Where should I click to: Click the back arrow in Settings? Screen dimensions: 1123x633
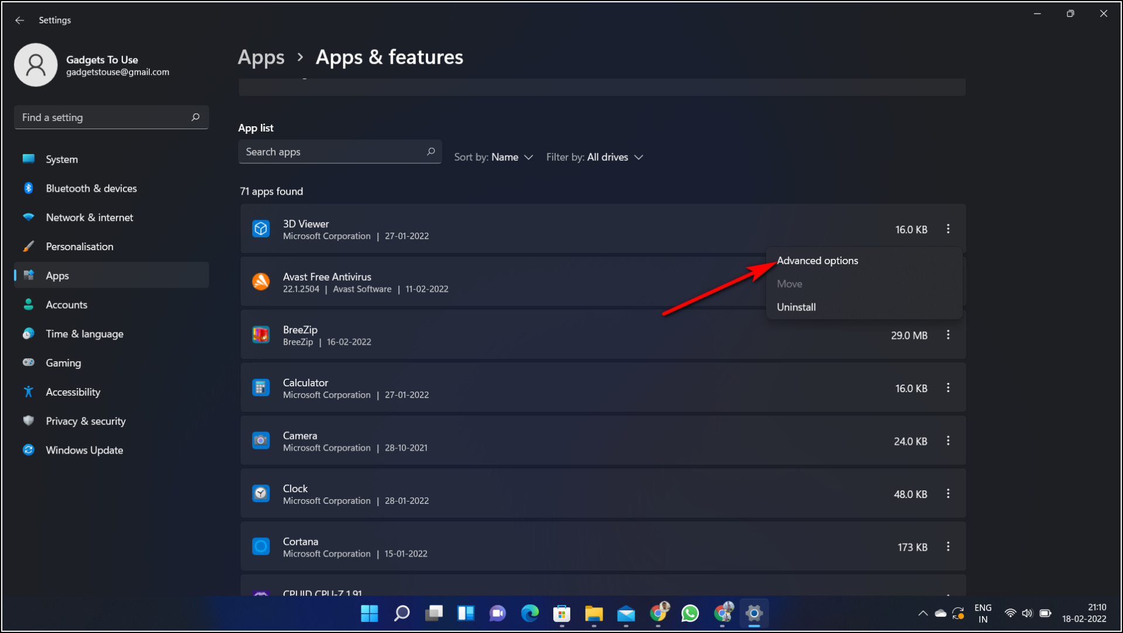[x=19, y=20]
